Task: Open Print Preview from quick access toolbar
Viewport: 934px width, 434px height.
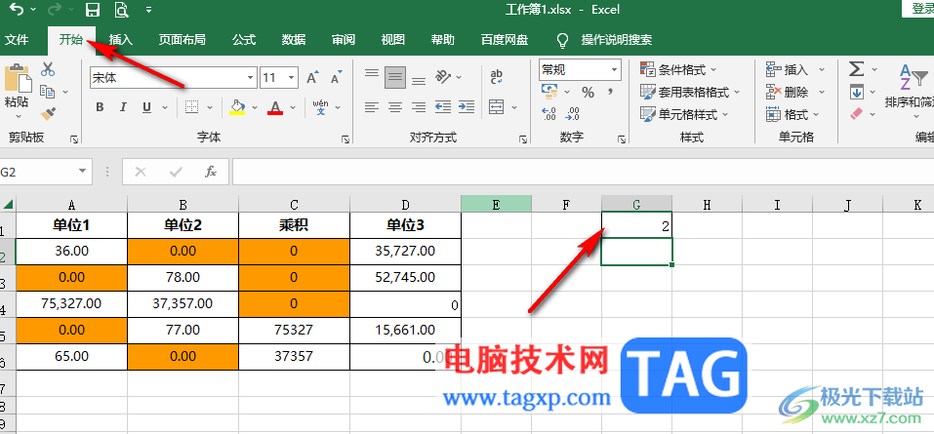Action: tap(122, 10)
